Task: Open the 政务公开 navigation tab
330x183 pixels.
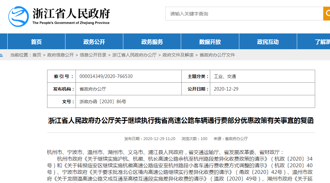Action: (94, 42)
